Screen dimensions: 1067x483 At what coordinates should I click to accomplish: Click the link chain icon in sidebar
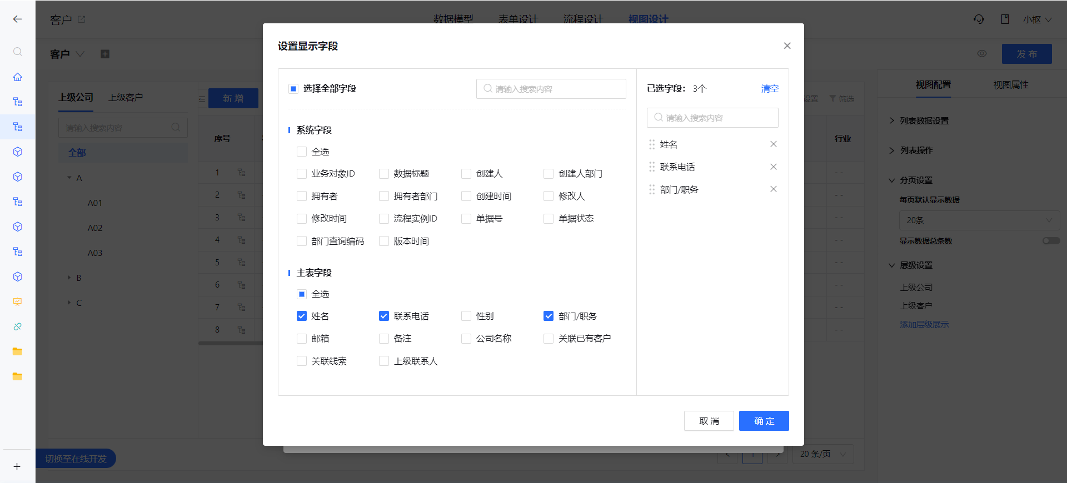pos(17,326)
